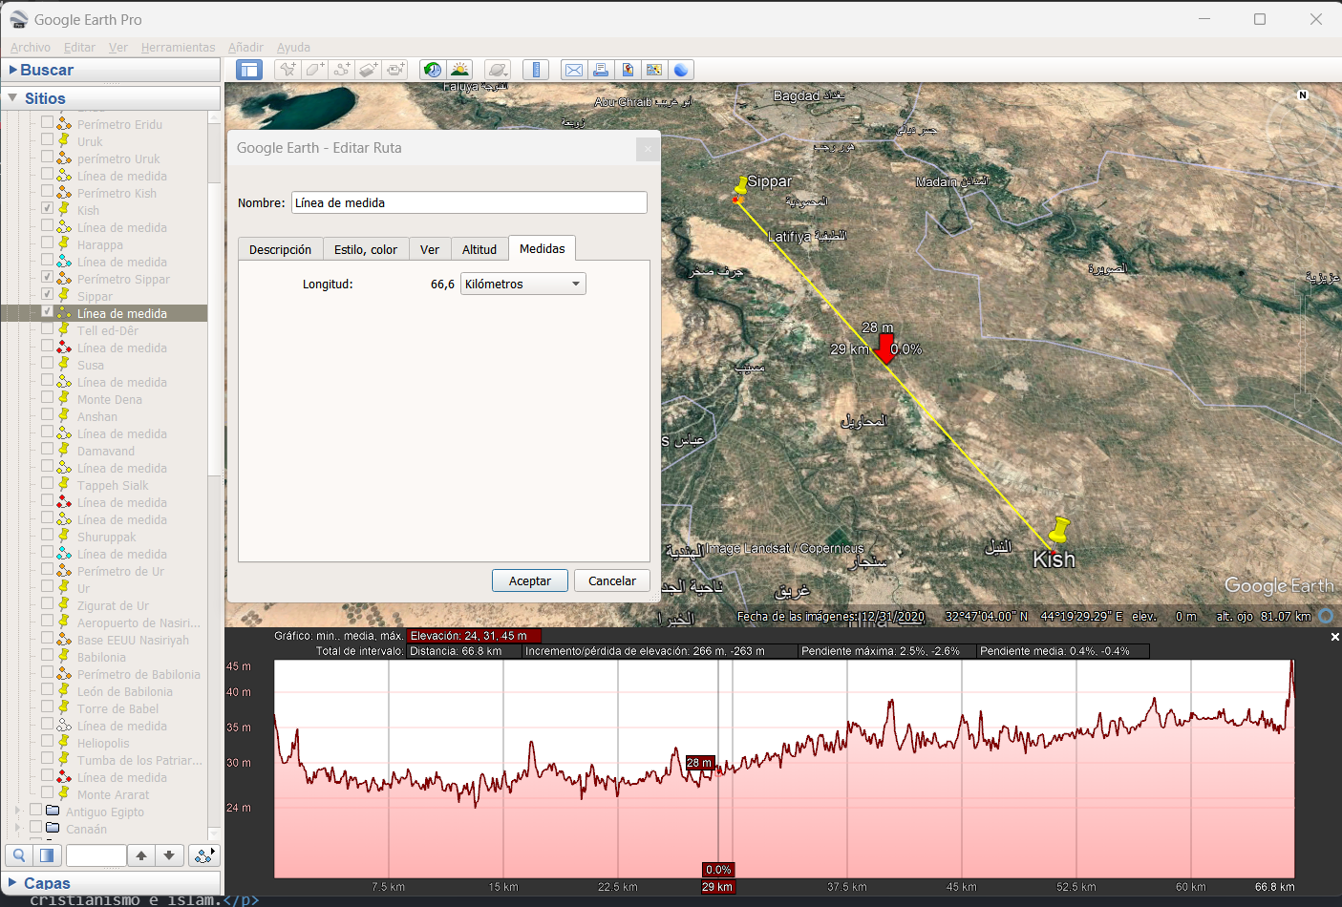Select Zigurat de Ur in the places list
The image size is (1342, 907).
[113, 605]
